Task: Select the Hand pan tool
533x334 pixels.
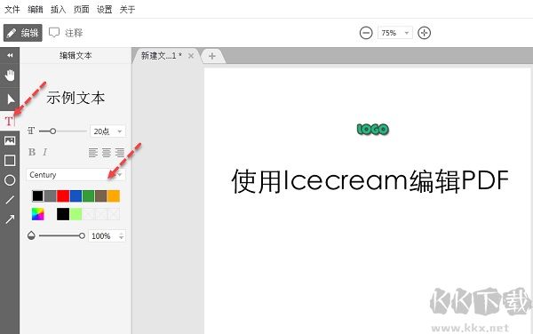Action: tap(10, 76)
